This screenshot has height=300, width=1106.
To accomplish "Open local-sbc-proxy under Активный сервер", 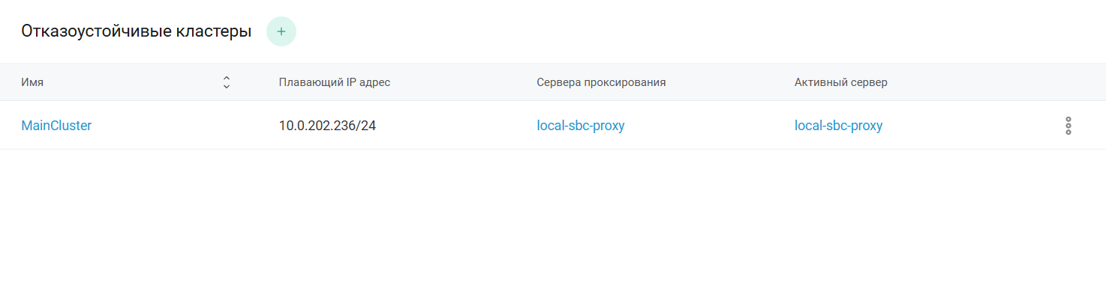I will coord(838,126).
